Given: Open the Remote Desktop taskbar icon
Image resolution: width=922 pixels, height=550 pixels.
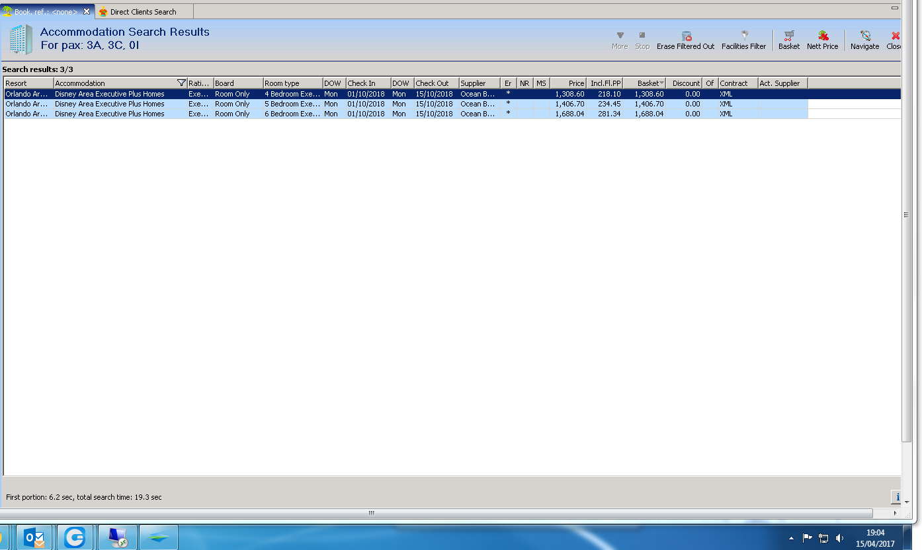Looking at the screenshot, I should coord(117,537).
